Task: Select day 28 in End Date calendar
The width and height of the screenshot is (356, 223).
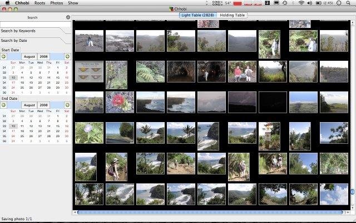Action: pos(49,136)
